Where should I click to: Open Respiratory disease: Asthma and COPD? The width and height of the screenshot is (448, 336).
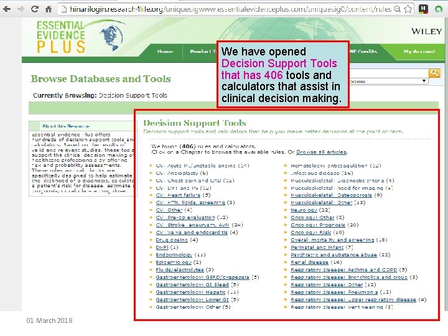click(x=344, y=269)
